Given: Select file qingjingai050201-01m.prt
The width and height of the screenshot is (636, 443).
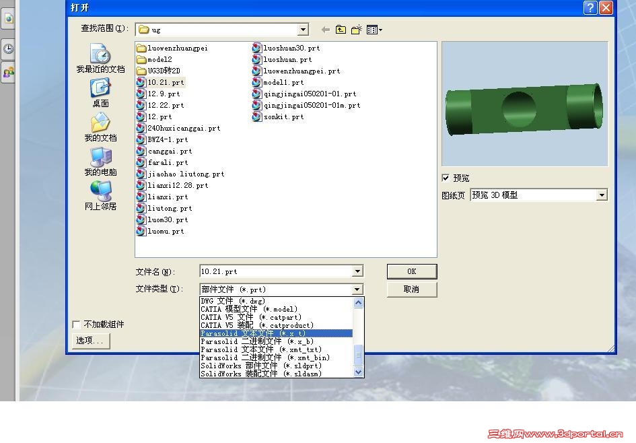Looking at the screenshot, I should point(307,105).
